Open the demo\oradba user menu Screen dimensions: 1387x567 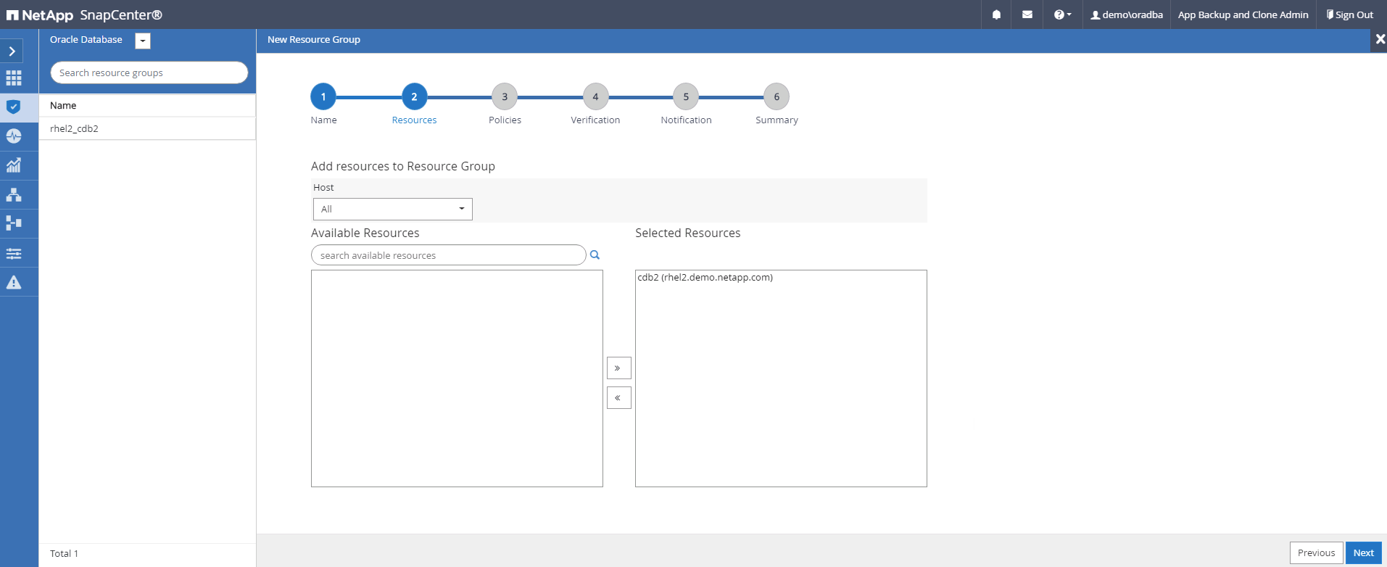point(1127,15)
